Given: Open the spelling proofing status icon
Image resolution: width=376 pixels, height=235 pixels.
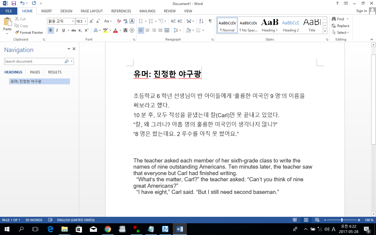Looking at the screenshot, I should tap(50, 220).
